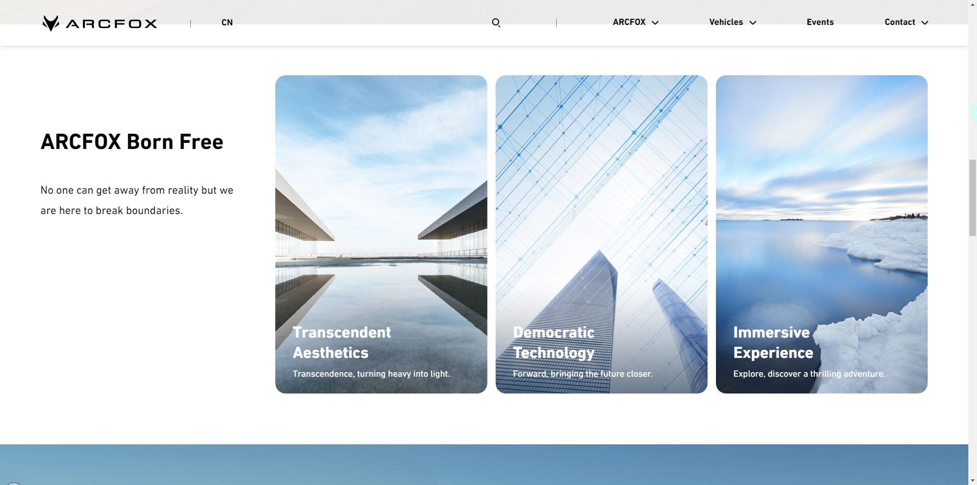The height and width of the screenshot is (485, 977).
Task: Open the search magnifier icon
Action: click(496, 23)
